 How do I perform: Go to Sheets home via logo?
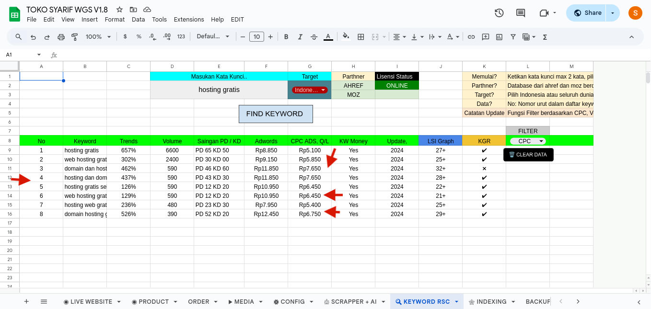(x=14, y=14)
